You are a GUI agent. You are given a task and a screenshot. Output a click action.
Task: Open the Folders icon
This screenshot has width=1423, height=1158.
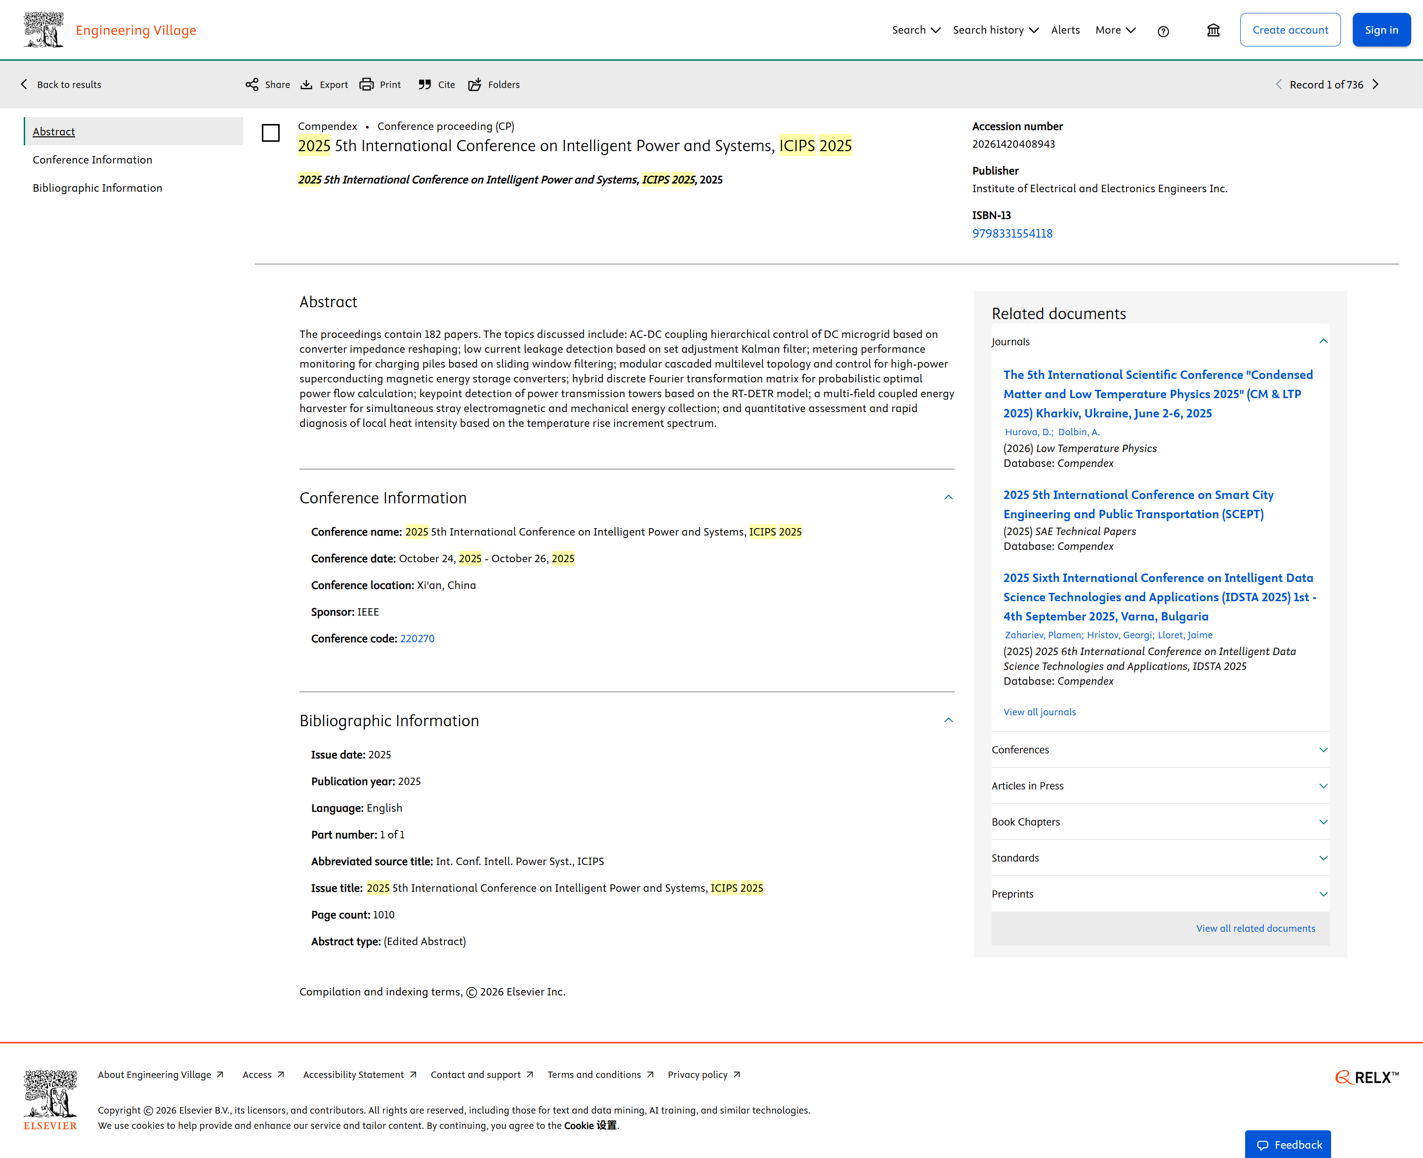click(x=474, y=84)
